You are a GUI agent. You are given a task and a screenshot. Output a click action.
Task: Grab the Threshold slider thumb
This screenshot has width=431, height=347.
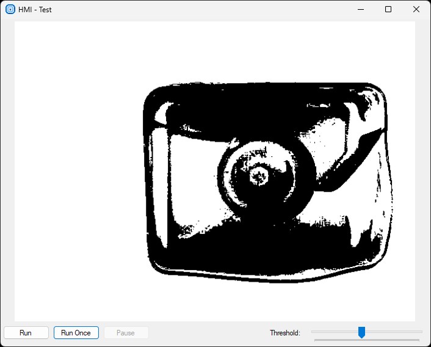click(x=361, y=332)
